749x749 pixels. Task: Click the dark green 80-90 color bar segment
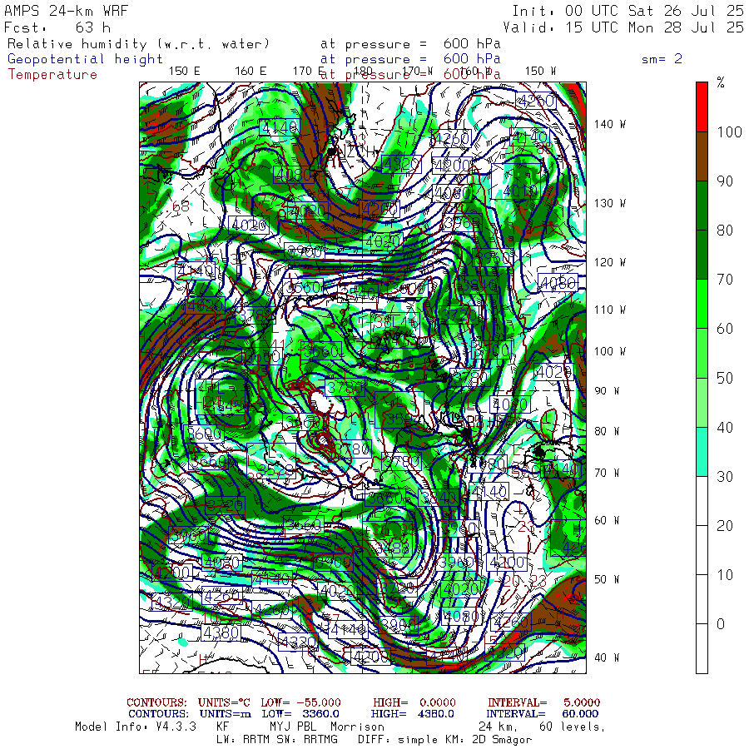(702, 206)
